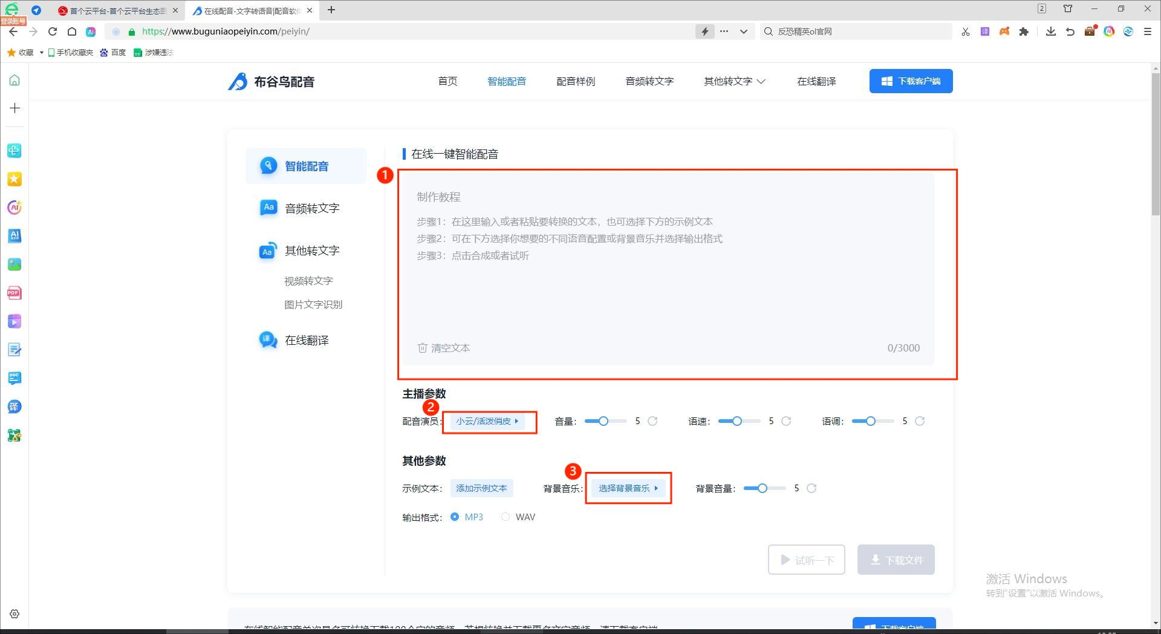Switch to 首个云平台 browser tab

pyautogui.click(x=118, y=10)
